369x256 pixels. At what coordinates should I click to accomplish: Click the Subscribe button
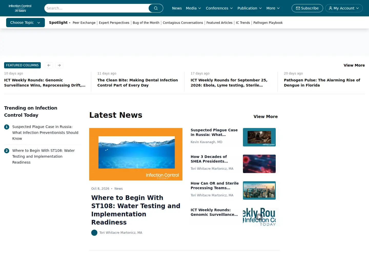click(307, 8)
